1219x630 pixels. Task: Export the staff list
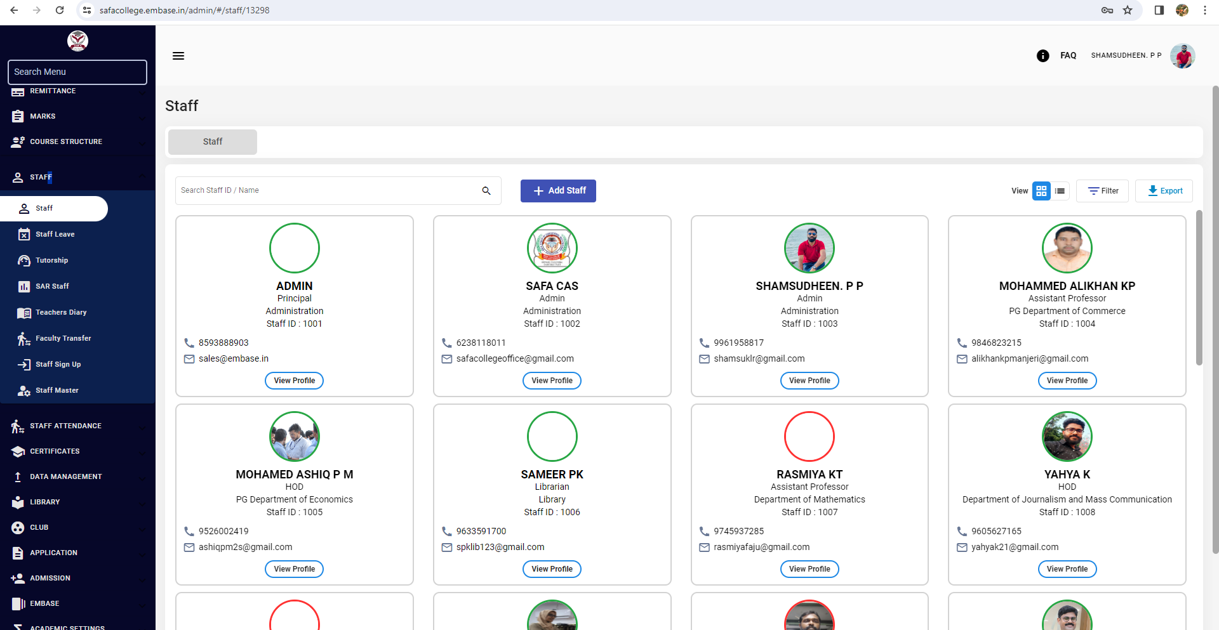click(1164, 190)
